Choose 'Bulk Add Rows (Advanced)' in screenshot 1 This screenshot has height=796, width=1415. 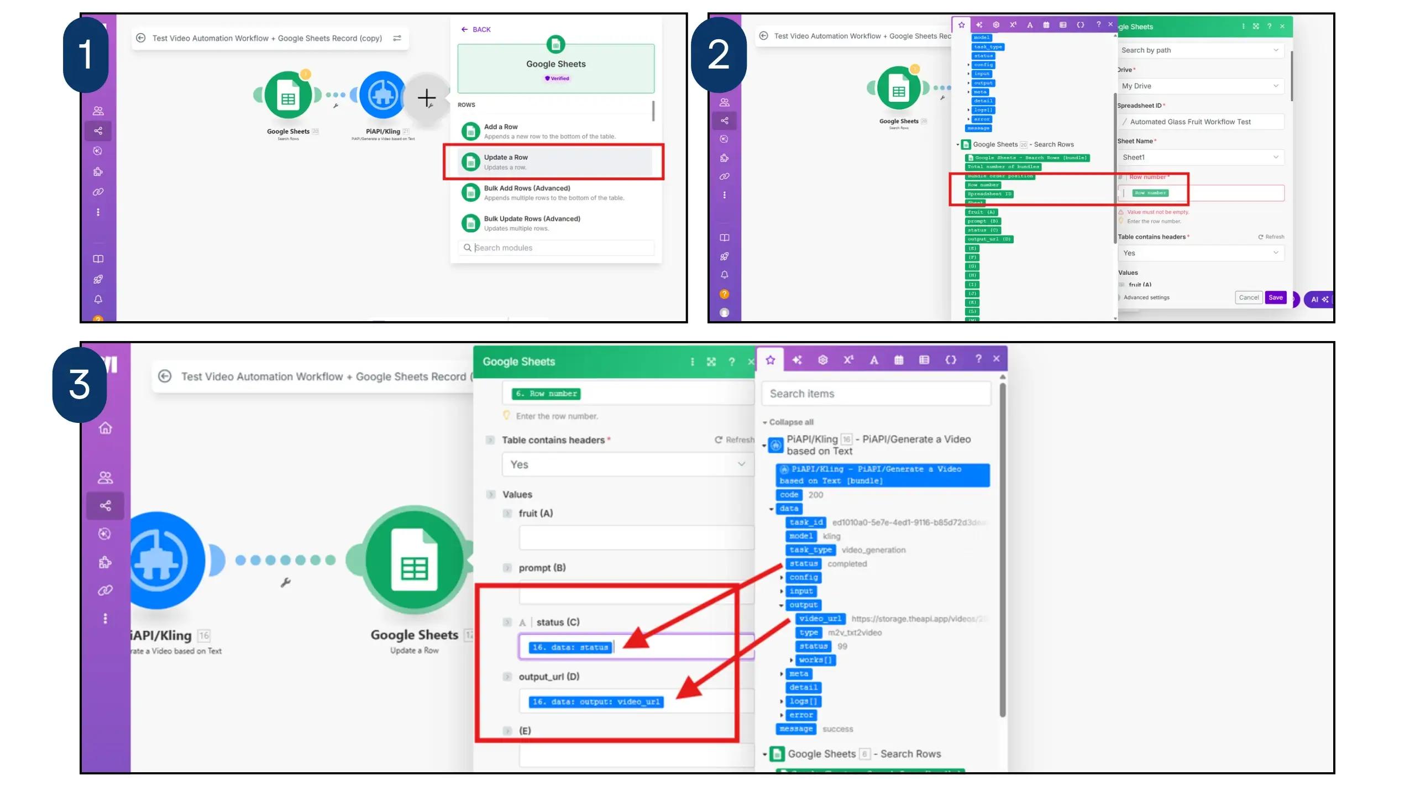click(x=555, y=192)
